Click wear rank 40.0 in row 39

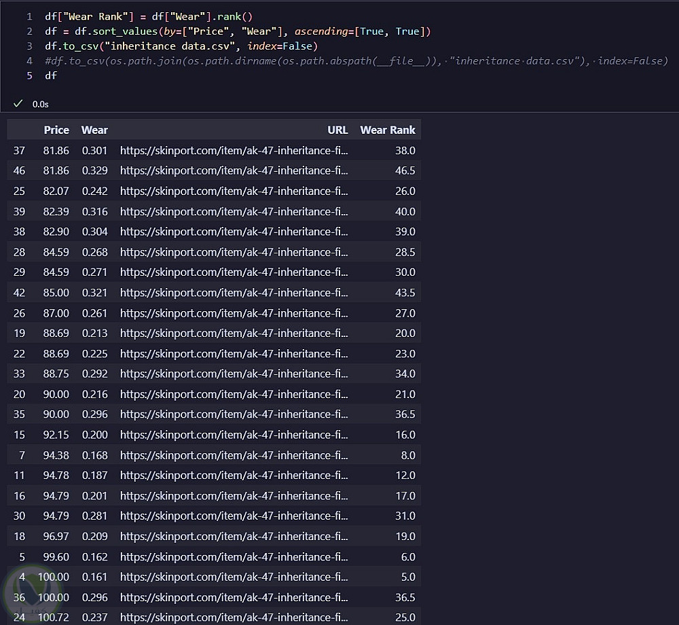[405, 211]
